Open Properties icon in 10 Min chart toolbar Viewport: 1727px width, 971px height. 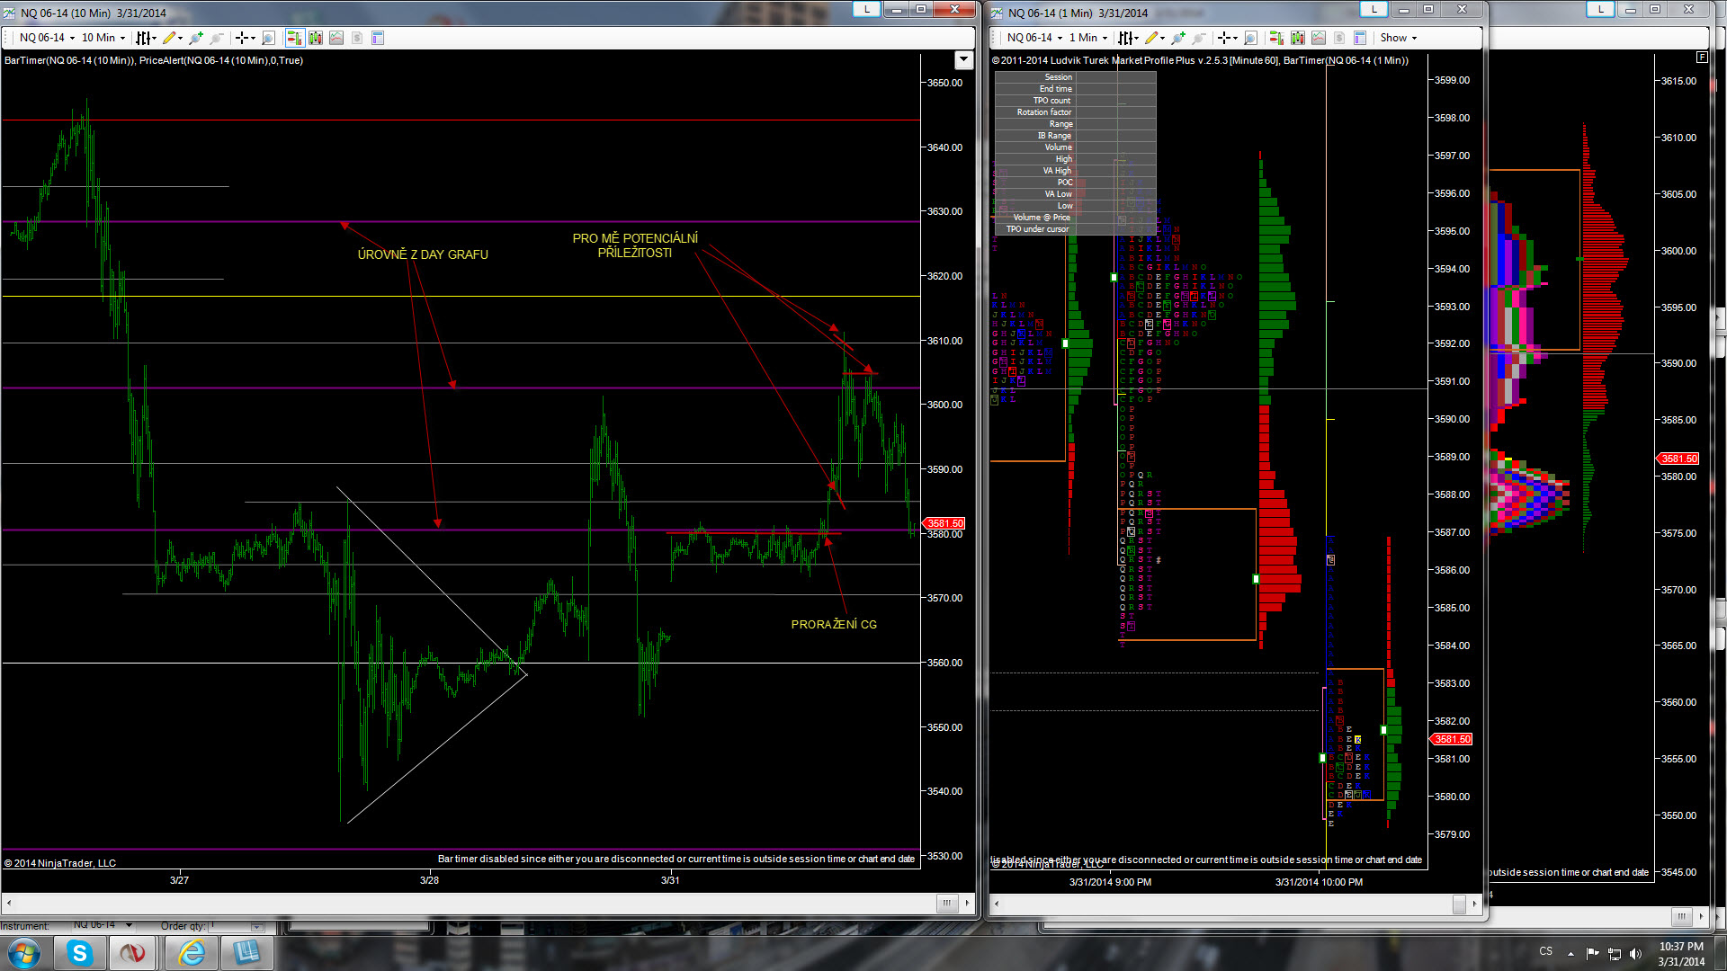378,38
